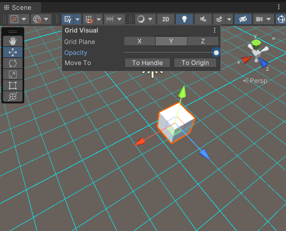Select the Rotate tool
Screen dimensions: 286x231
pos(13,63)
